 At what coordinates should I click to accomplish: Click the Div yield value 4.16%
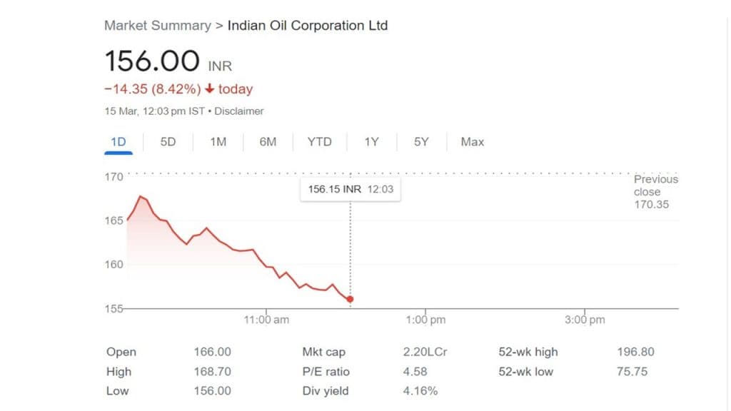click(420, 391)
